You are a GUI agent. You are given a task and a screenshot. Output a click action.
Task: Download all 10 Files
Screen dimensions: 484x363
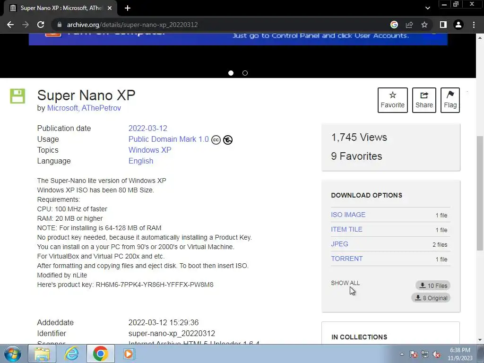pos(433,285)
